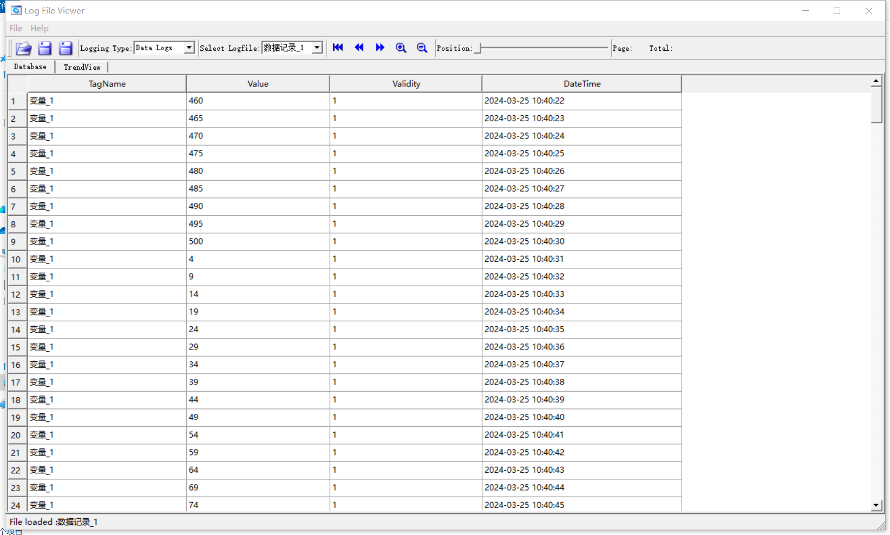The image size is (890, 535).
Task: Click the Logging Type text field showing Data Logs
Action: 159,48
